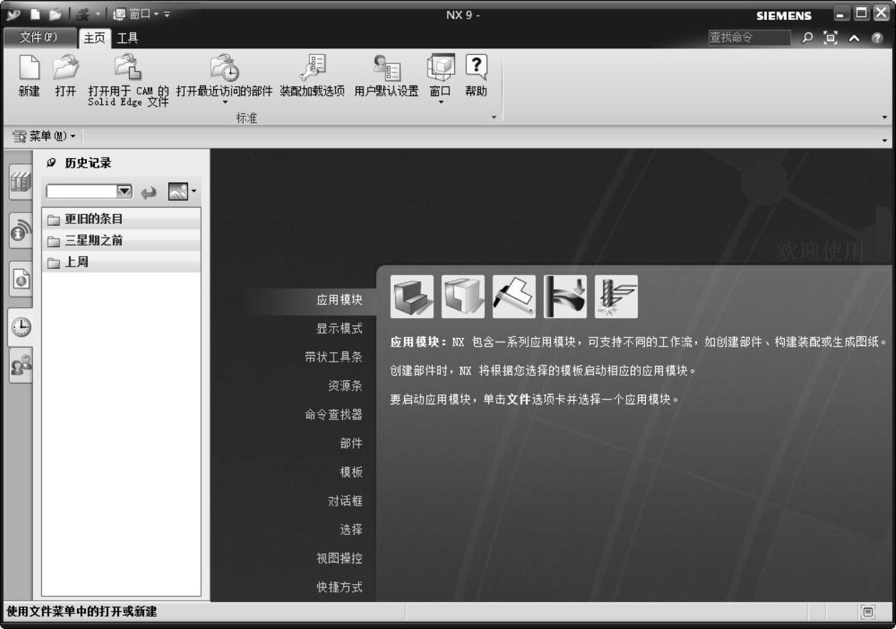Open the 文件(F) tab
Image resolution: width=896 pixels, height=629 pixels.
coord(39,38)
